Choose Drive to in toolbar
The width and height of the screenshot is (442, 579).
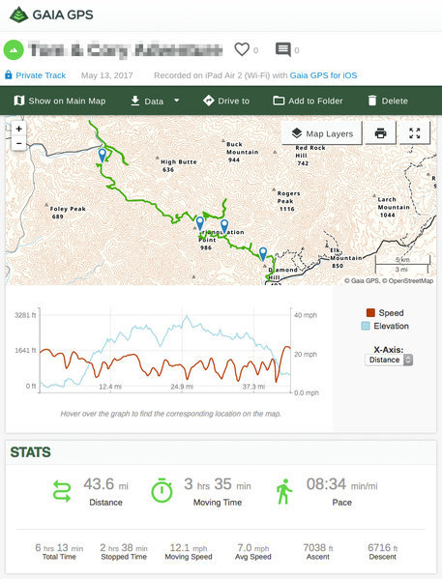click(x=226, y=101)
